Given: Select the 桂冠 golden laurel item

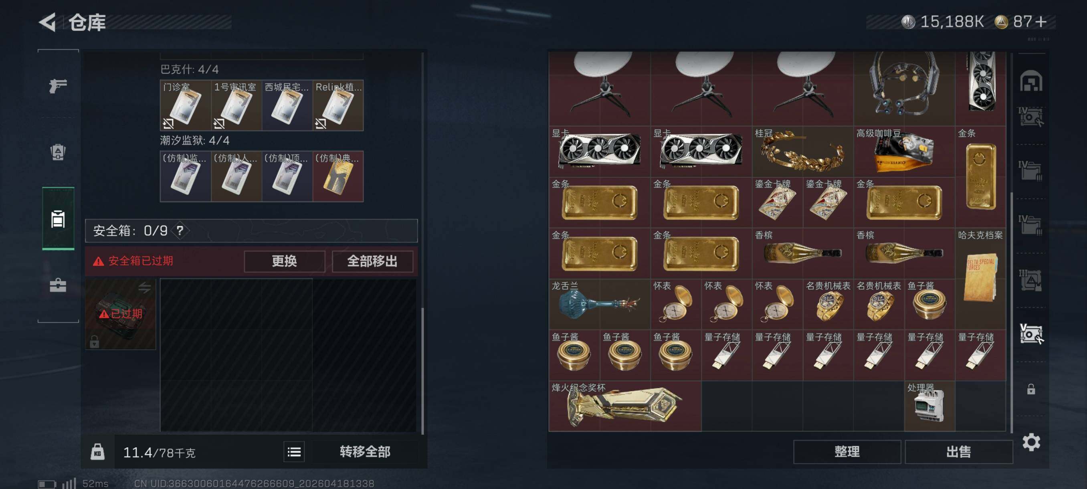Looking at the screenshot, I should [802, 152].
